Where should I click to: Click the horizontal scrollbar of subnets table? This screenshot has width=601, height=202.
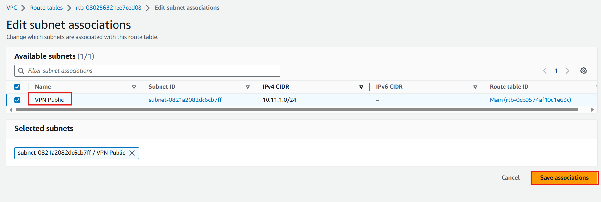[297, 110]
